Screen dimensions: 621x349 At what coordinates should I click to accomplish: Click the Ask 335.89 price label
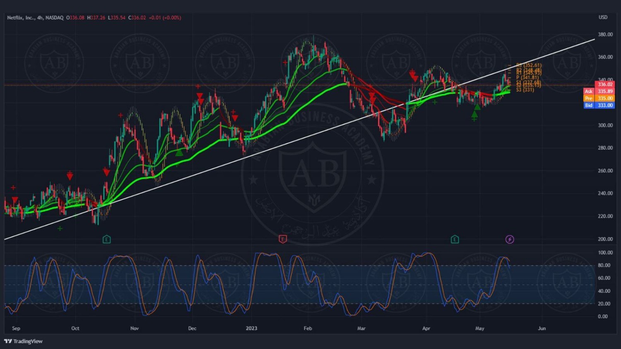[x=599, y=91]
